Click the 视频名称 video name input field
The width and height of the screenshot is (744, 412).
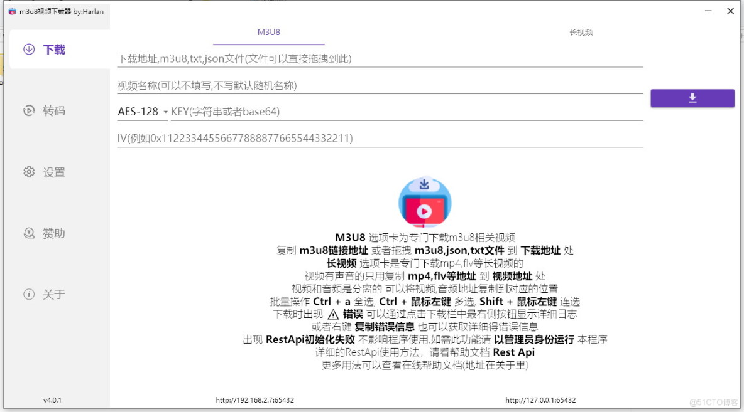(x=377, y=84)
